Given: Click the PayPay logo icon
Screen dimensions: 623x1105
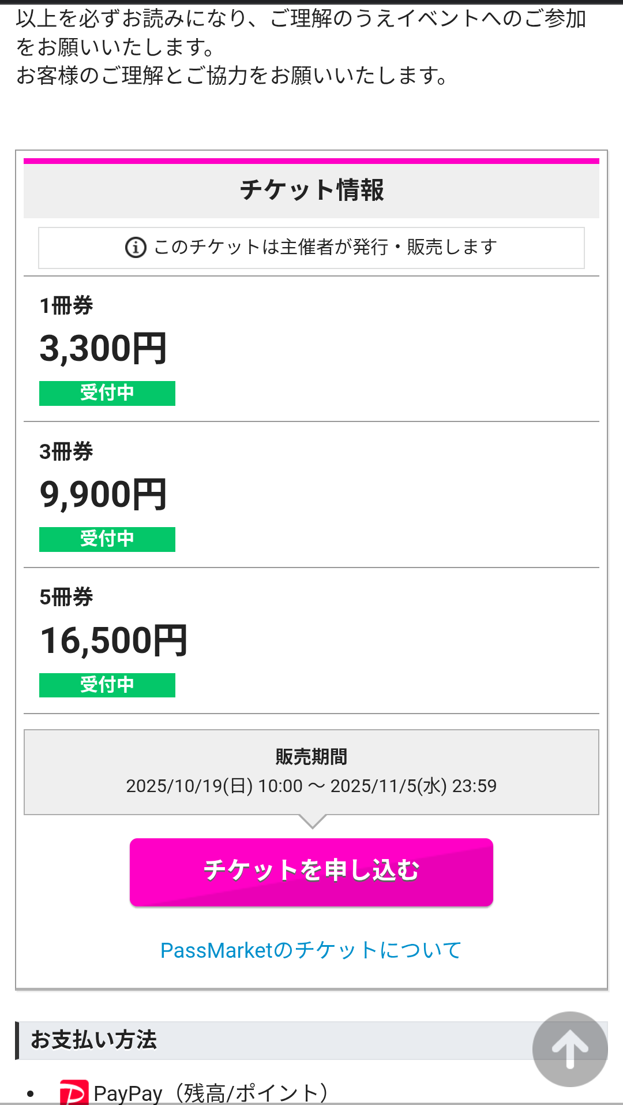Looking at the screenshot, I should click(x=74, y=1092).
